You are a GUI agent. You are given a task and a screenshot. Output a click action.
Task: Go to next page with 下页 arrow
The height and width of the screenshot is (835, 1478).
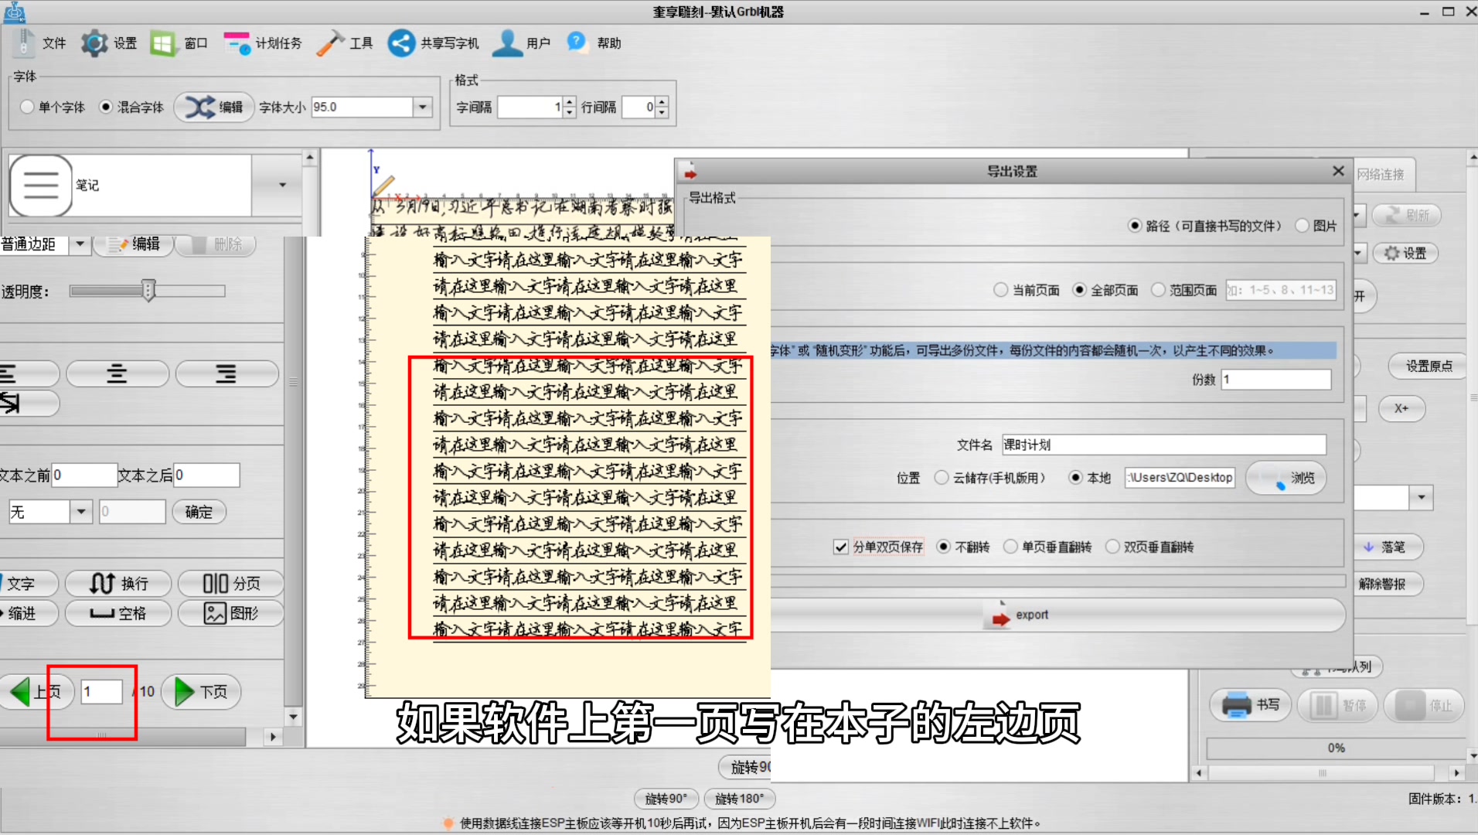[200, 691]
